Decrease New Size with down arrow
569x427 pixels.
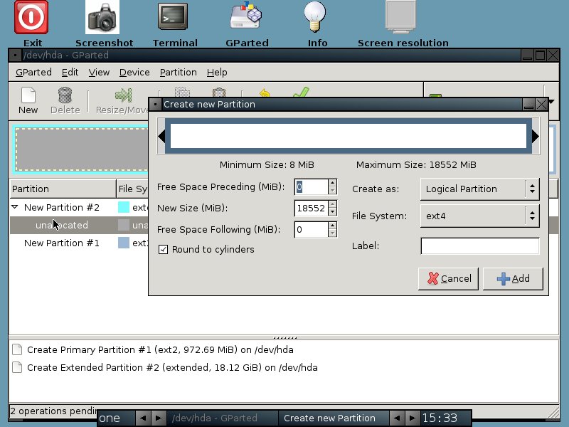(x=332, y=212)
